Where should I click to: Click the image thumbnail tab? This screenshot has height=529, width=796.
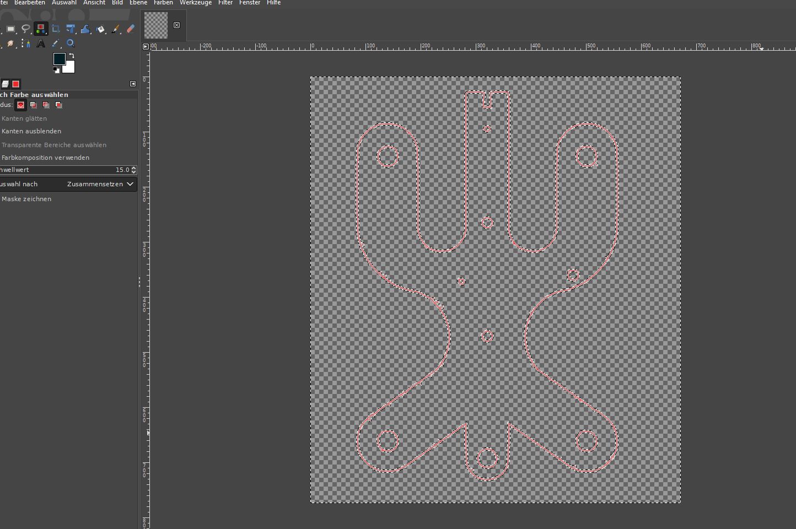[156, 25]
